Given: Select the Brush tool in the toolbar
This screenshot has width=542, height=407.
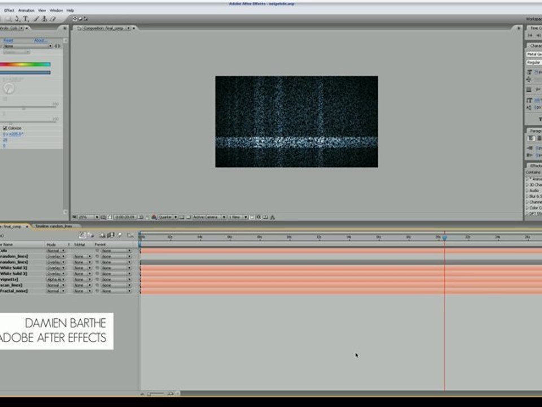Looking at the screenshot, I should [x=36, y=19].
